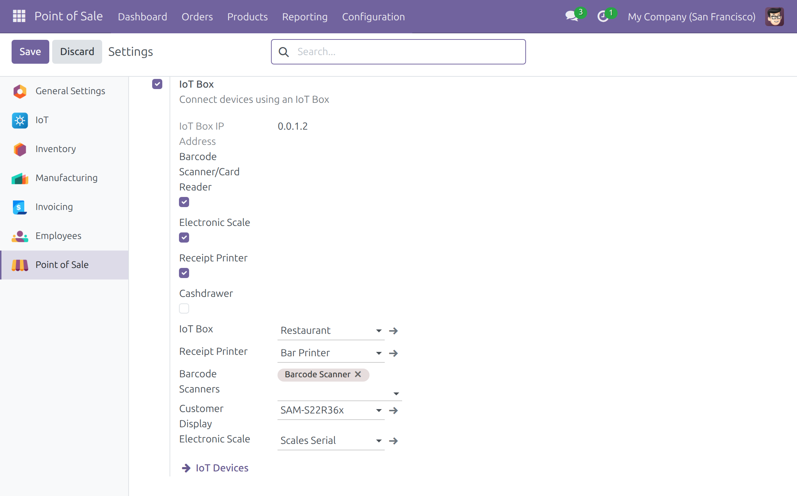797x496 pixels.
Task: Expand the Receipt Printer Bar Printer dropdown
Action: pyautogui.click(x=379, y=353)
